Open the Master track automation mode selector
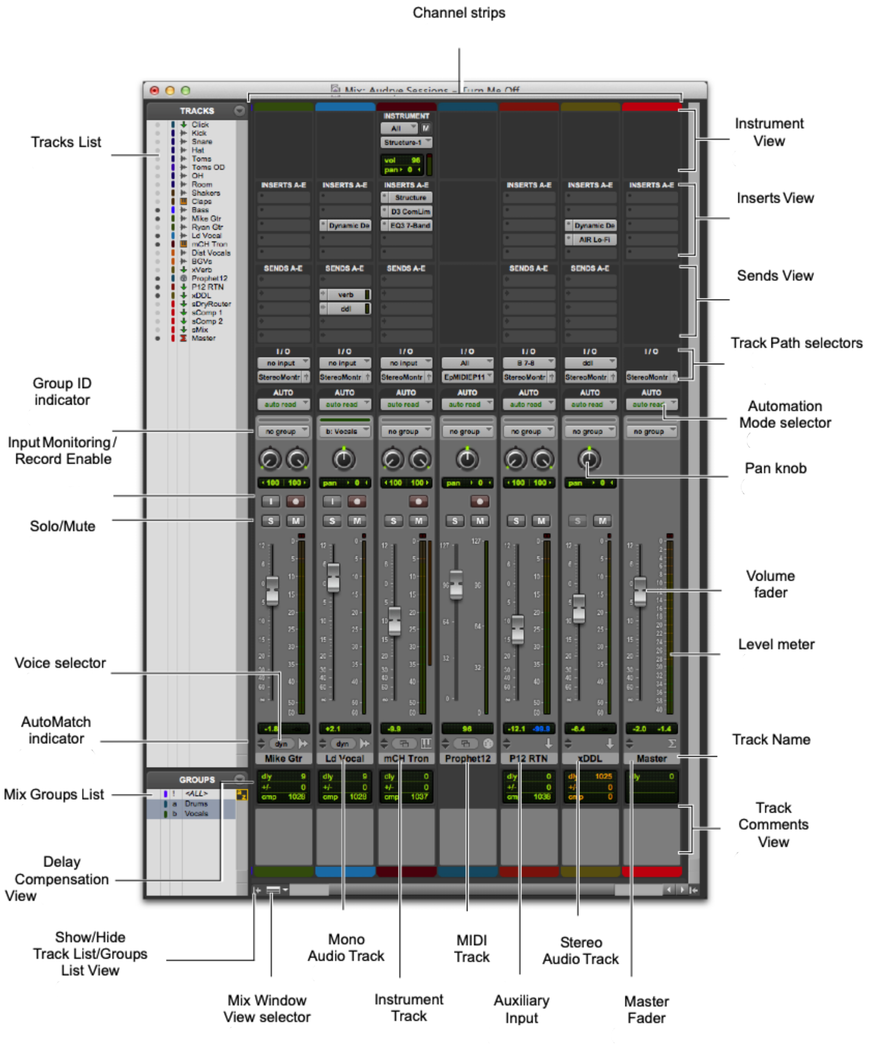Image resolution: width=877 pixels, height=1054 pixels. (x=652, y=404)
